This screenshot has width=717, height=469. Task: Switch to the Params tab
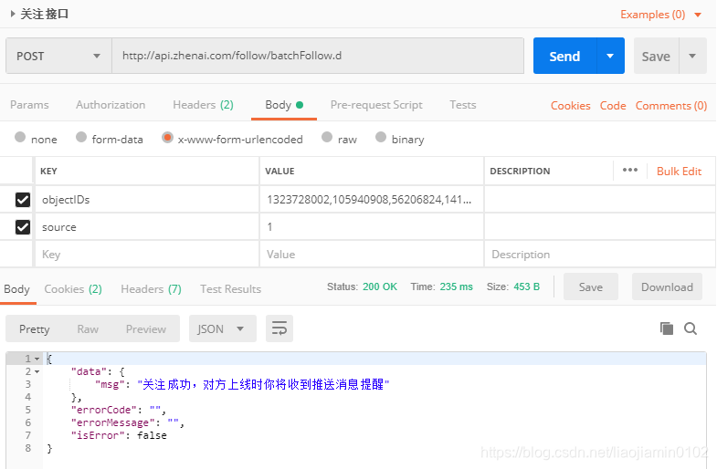(29, 105)
